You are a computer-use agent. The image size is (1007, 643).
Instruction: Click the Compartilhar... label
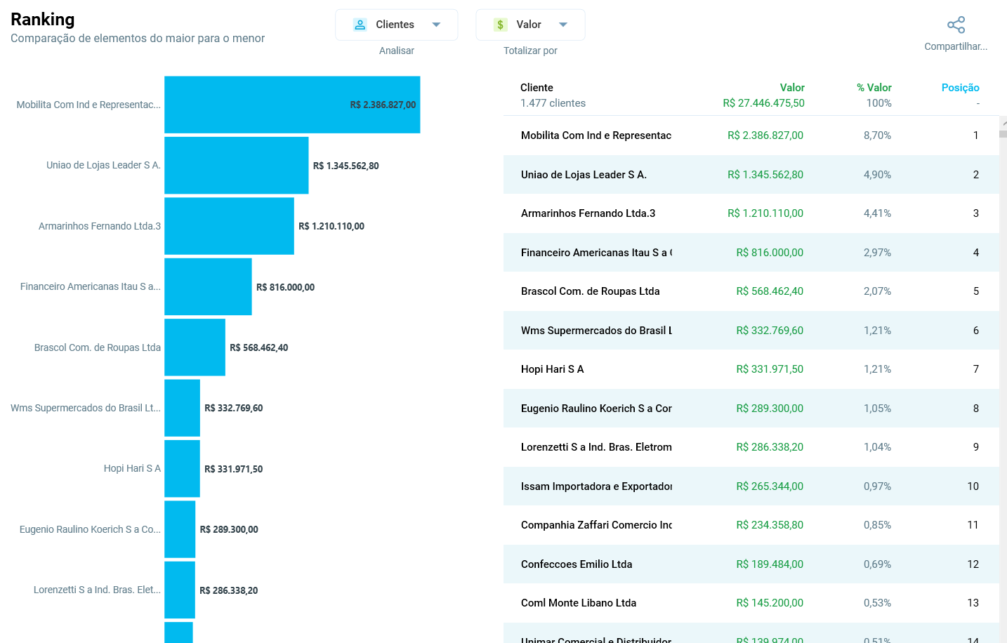click(x=956, y=46)
